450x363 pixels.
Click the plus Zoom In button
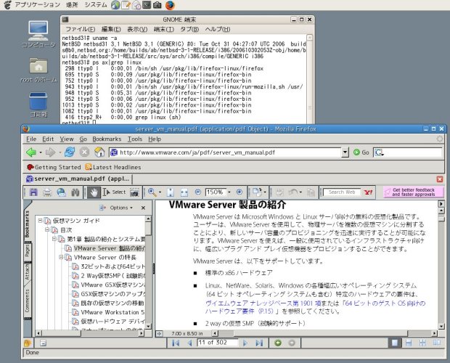(240, 192)
